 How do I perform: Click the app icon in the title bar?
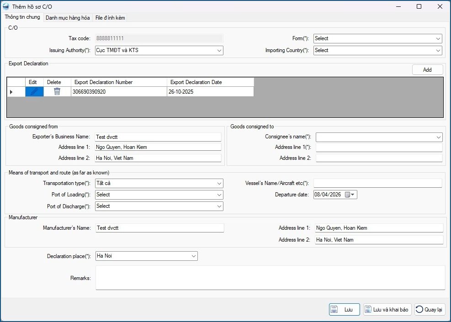[6, 6]
